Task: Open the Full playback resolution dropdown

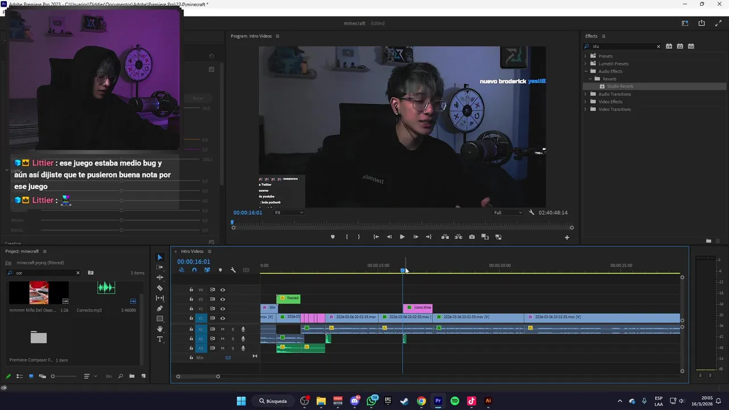Action: (507, 212)
